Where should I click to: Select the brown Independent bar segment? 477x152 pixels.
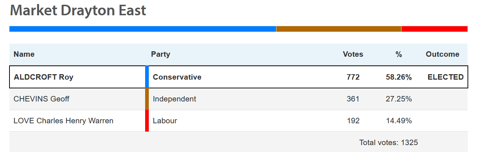(339, 29)
